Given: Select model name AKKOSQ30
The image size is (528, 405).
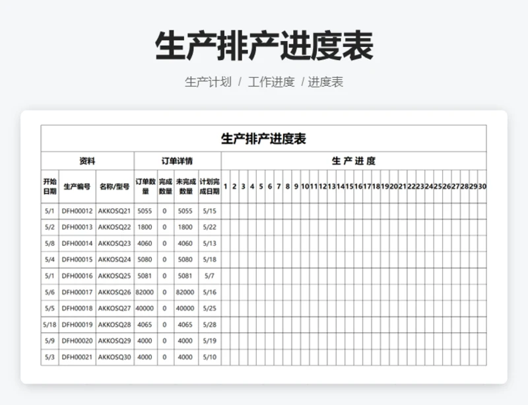Looking at the screenshot, I should click(x=114, y=357).
